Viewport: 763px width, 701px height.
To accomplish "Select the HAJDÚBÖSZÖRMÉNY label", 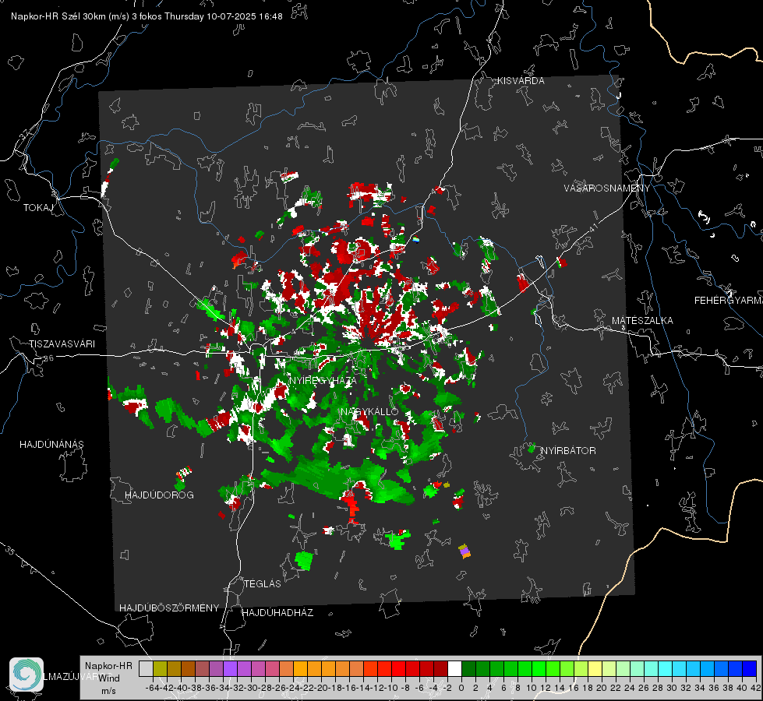I will [169, 608].
